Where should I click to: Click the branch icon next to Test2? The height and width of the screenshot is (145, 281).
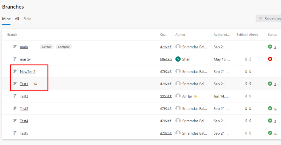pyautogui.click(x=15, y=96)
